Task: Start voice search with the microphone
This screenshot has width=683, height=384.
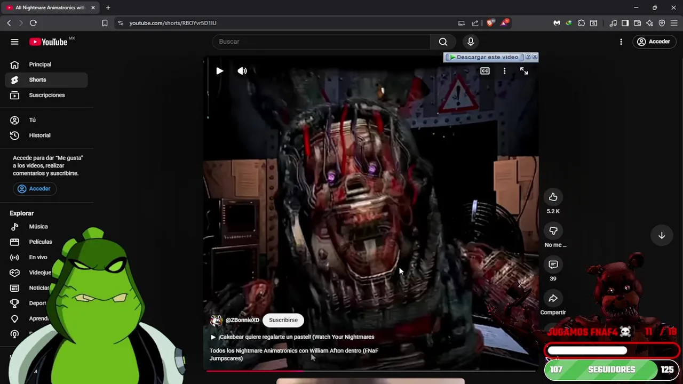Action: pos(471,42)
